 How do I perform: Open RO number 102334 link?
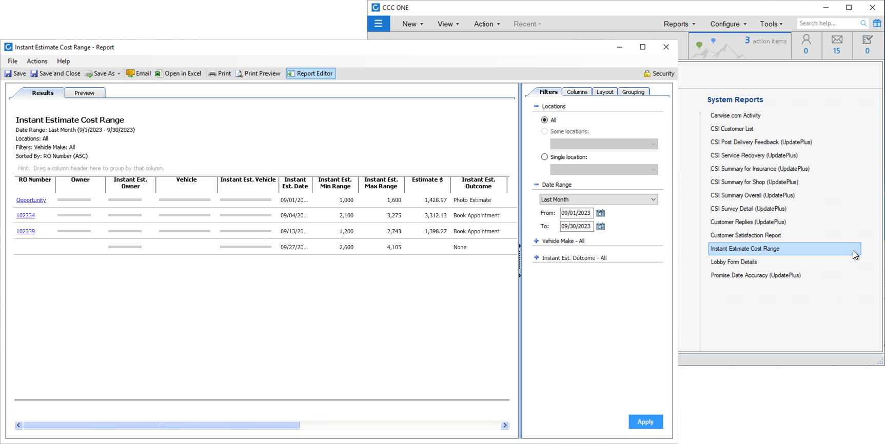[x=26, y=216]
